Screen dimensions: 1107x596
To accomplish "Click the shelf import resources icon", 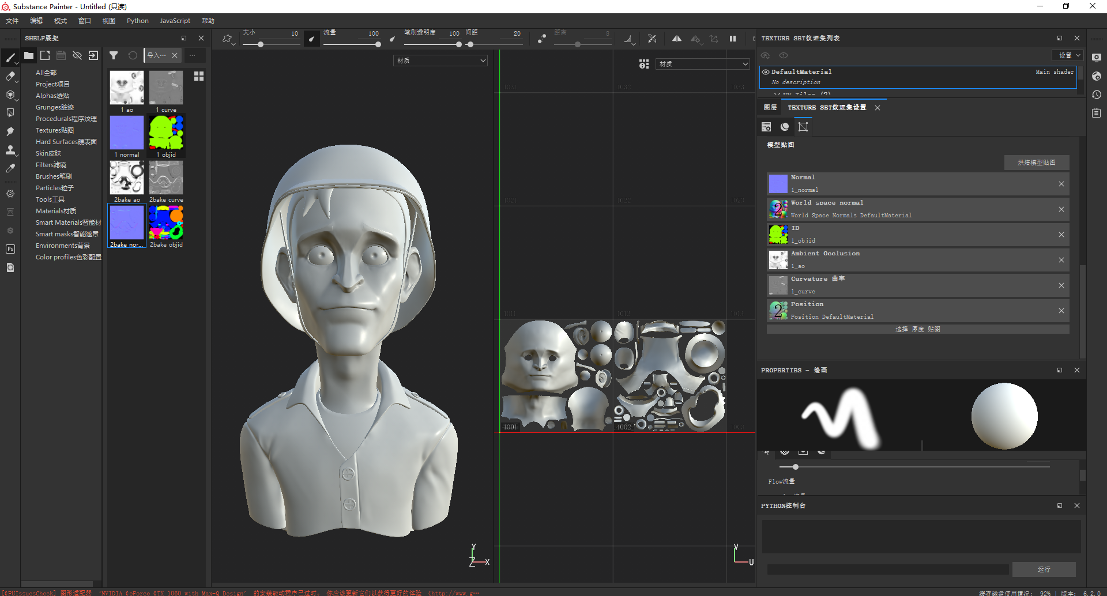I will pos(93,55).
